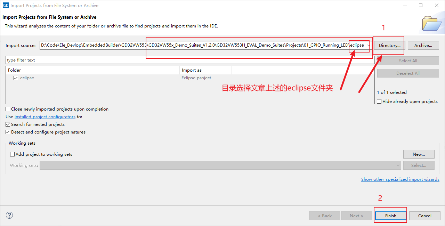The width and height of the screenshot is (445, 226).
Task: Open Show other specialized import wizards link
Action: tap(400, 179)
